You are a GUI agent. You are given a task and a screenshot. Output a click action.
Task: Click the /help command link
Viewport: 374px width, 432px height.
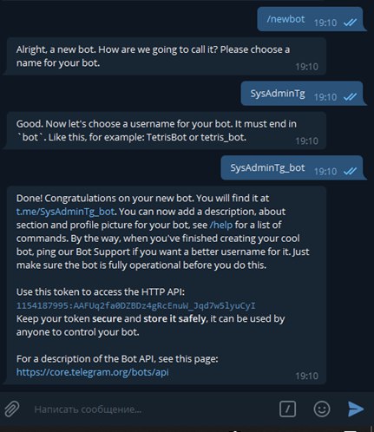click(x=221, y=225)
